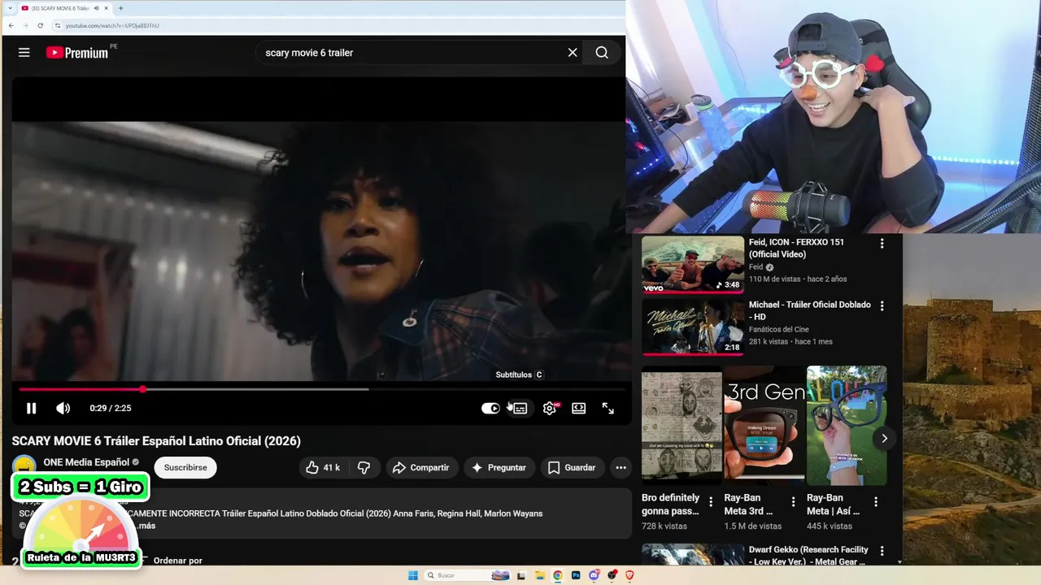
Task: Toggle subtitles (CC) button
Action: tap(520, 408)
